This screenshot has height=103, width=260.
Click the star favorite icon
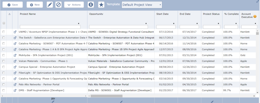(x=101, y=5)
